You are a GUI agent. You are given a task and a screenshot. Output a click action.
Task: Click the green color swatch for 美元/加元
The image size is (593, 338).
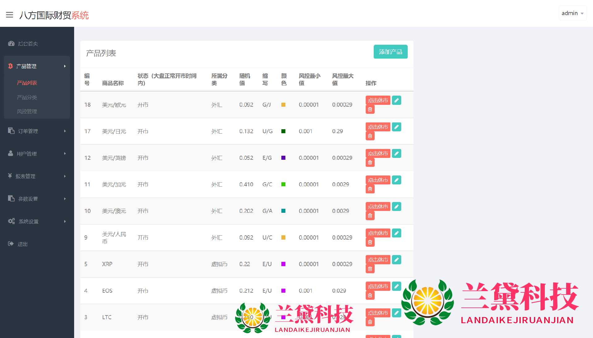pos(283,184)
